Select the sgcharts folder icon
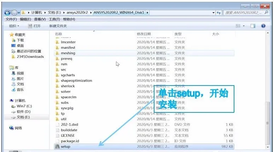Viewport: 274px width, 152px height. point(57,75)
